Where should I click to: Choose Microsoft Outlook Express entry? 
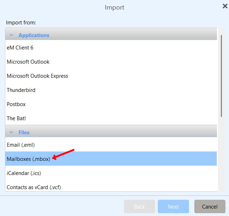(111, 76)
